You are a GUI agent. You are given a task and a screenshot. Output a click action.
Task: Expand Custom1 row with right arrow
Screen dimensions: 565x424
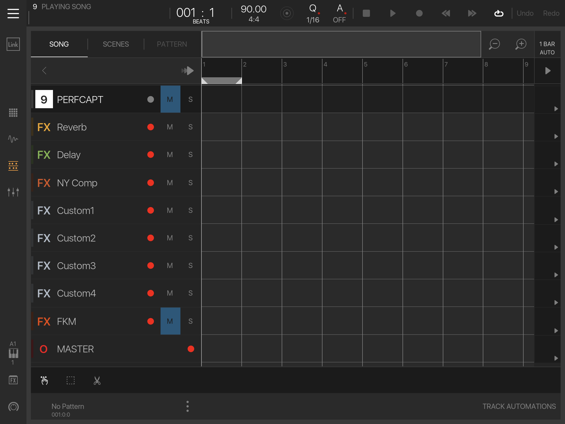[556, 220]
